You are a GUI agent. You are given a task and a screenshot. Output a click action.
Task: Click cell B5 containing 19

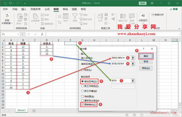coord(23,57)
